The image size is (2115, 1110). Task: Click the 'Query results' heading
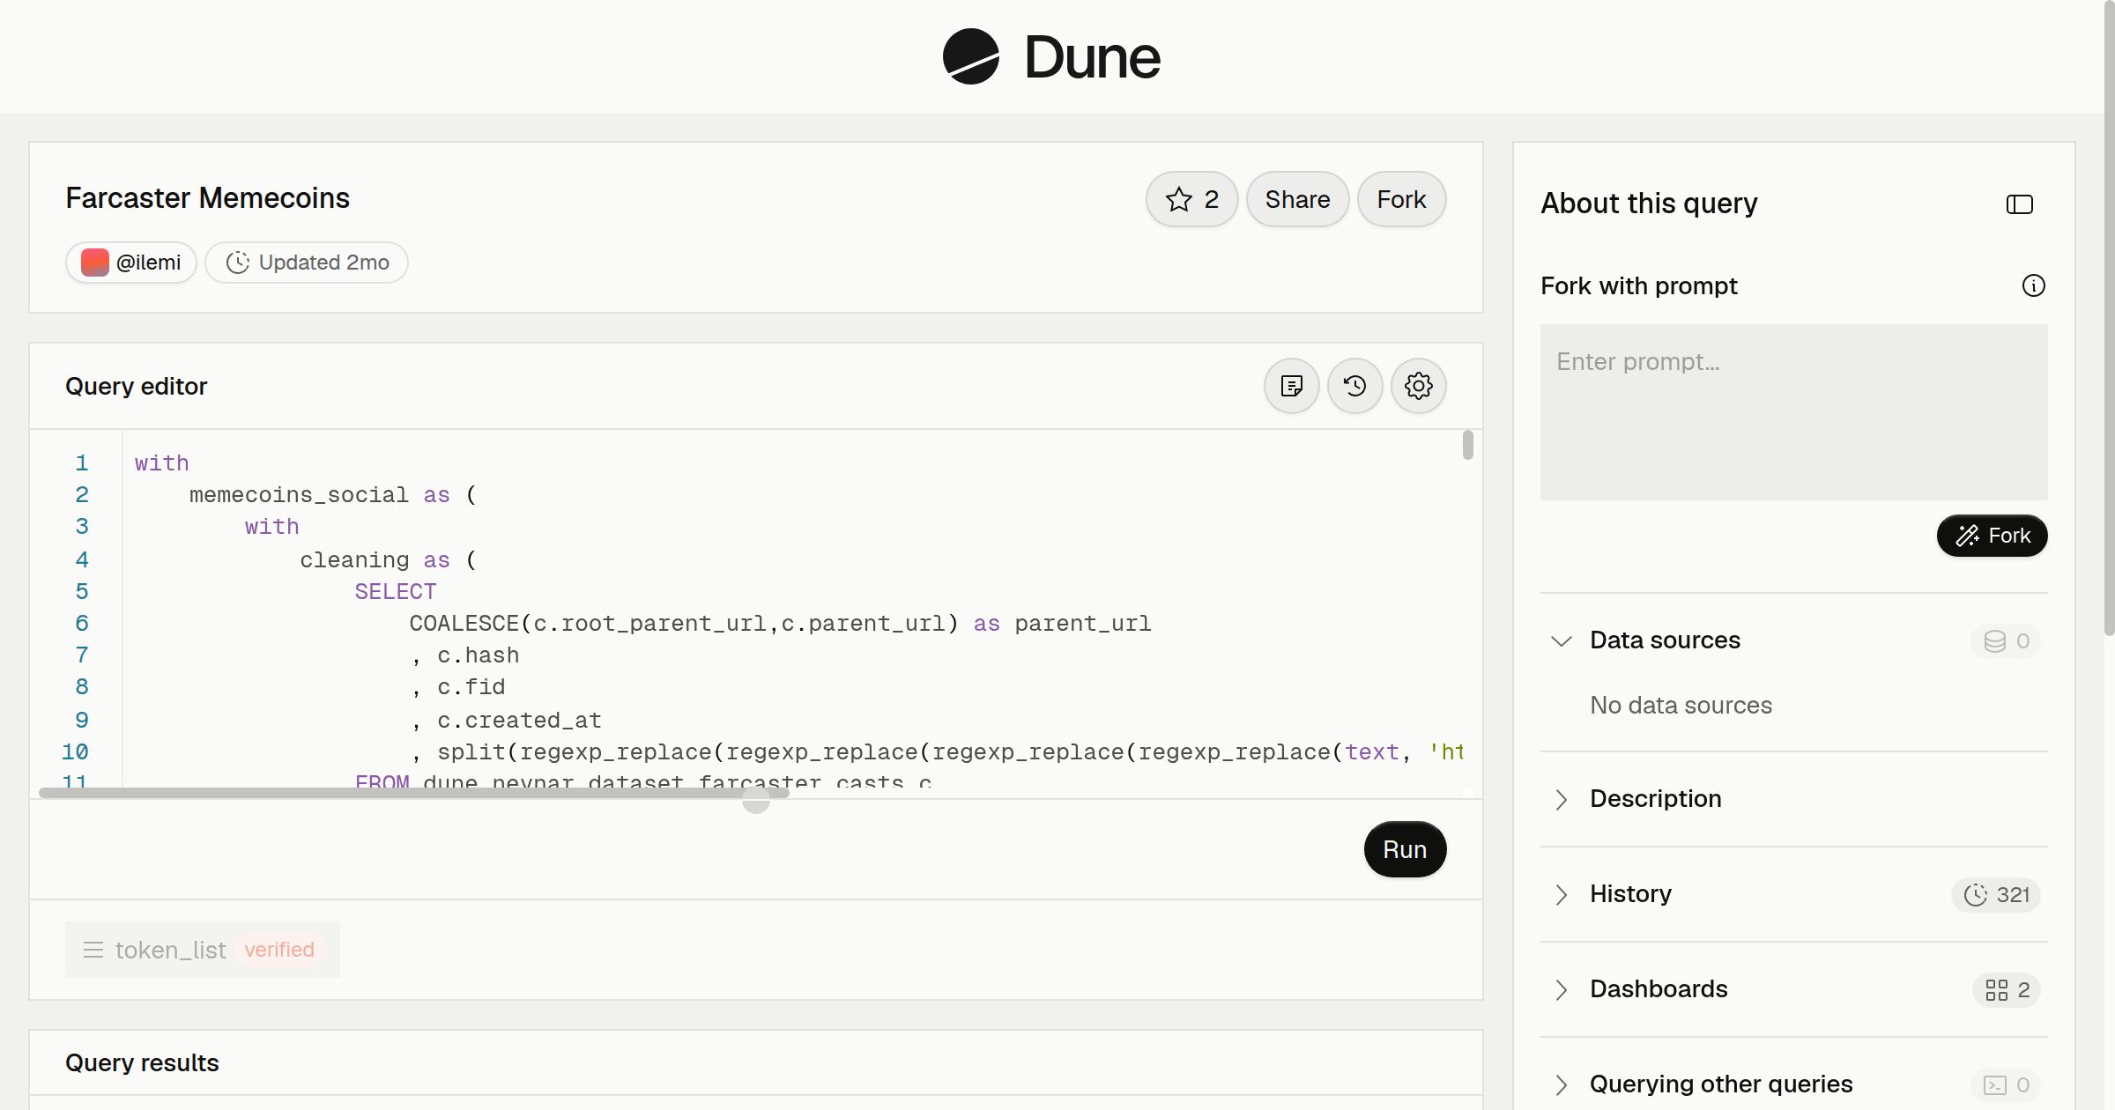(x=142, y=1063)
